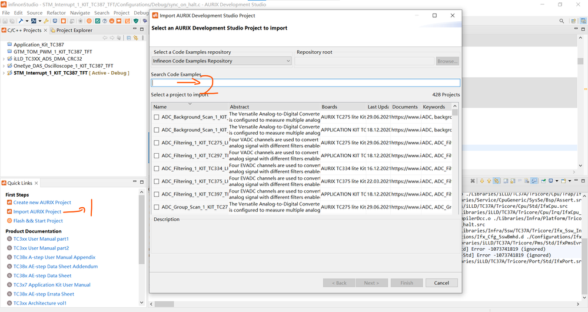Click the Collapse All icon in projects panel

pyautogui.click(x=128, y=38)
